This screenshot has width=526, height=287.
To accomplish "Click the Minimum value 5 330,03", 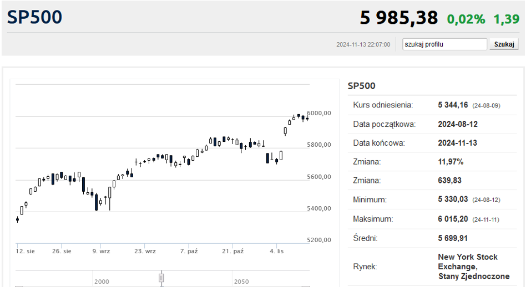I will [453, 199].
